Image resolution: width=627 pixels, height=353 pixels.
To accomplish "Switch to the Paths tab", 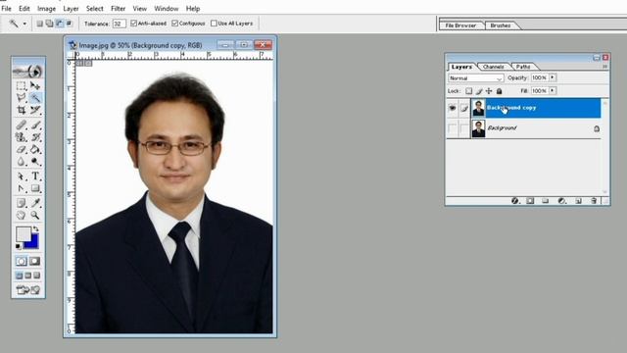I will click(523, 67).
